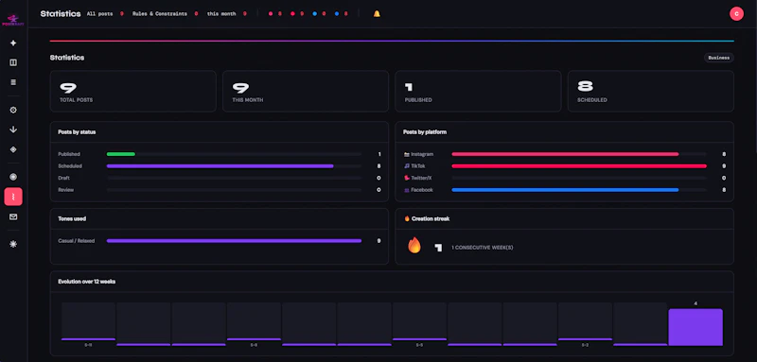
Task: Select the This Month stat card
Action: click(306, 91)
